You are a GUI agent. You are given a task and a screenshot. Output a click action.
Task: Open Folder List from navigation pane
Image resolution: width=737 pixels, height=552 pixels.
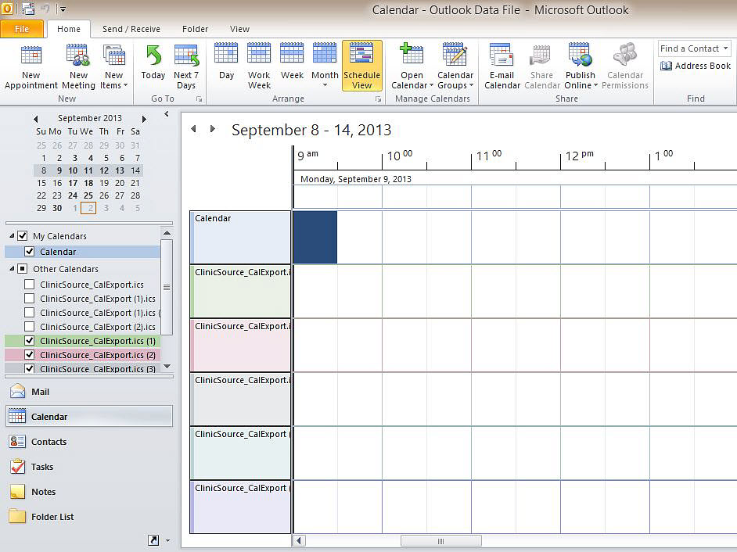click(x=89, y=516)
